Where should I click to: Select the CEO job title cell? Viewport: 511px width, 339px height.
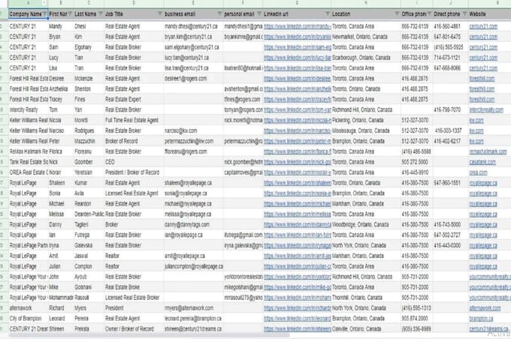(134, 162)
